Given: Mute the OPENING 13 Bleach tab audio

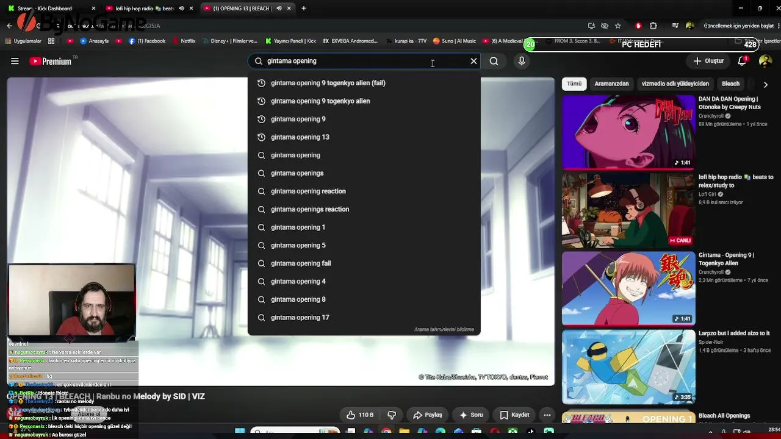Looking at the screenshot, I should [x=279, y=9].
